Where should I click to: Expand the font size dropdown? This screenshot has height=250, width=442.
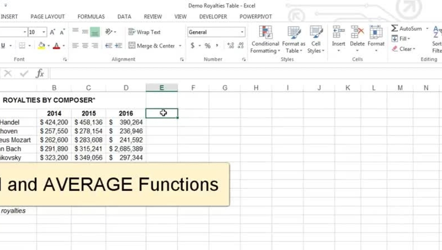pos(44,32)
